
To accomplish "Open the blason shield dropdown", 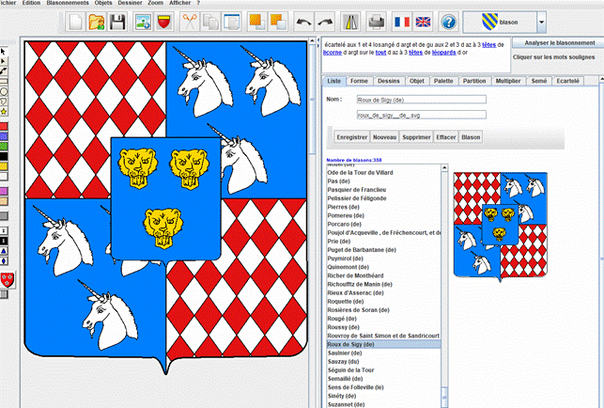I will 542,21.
